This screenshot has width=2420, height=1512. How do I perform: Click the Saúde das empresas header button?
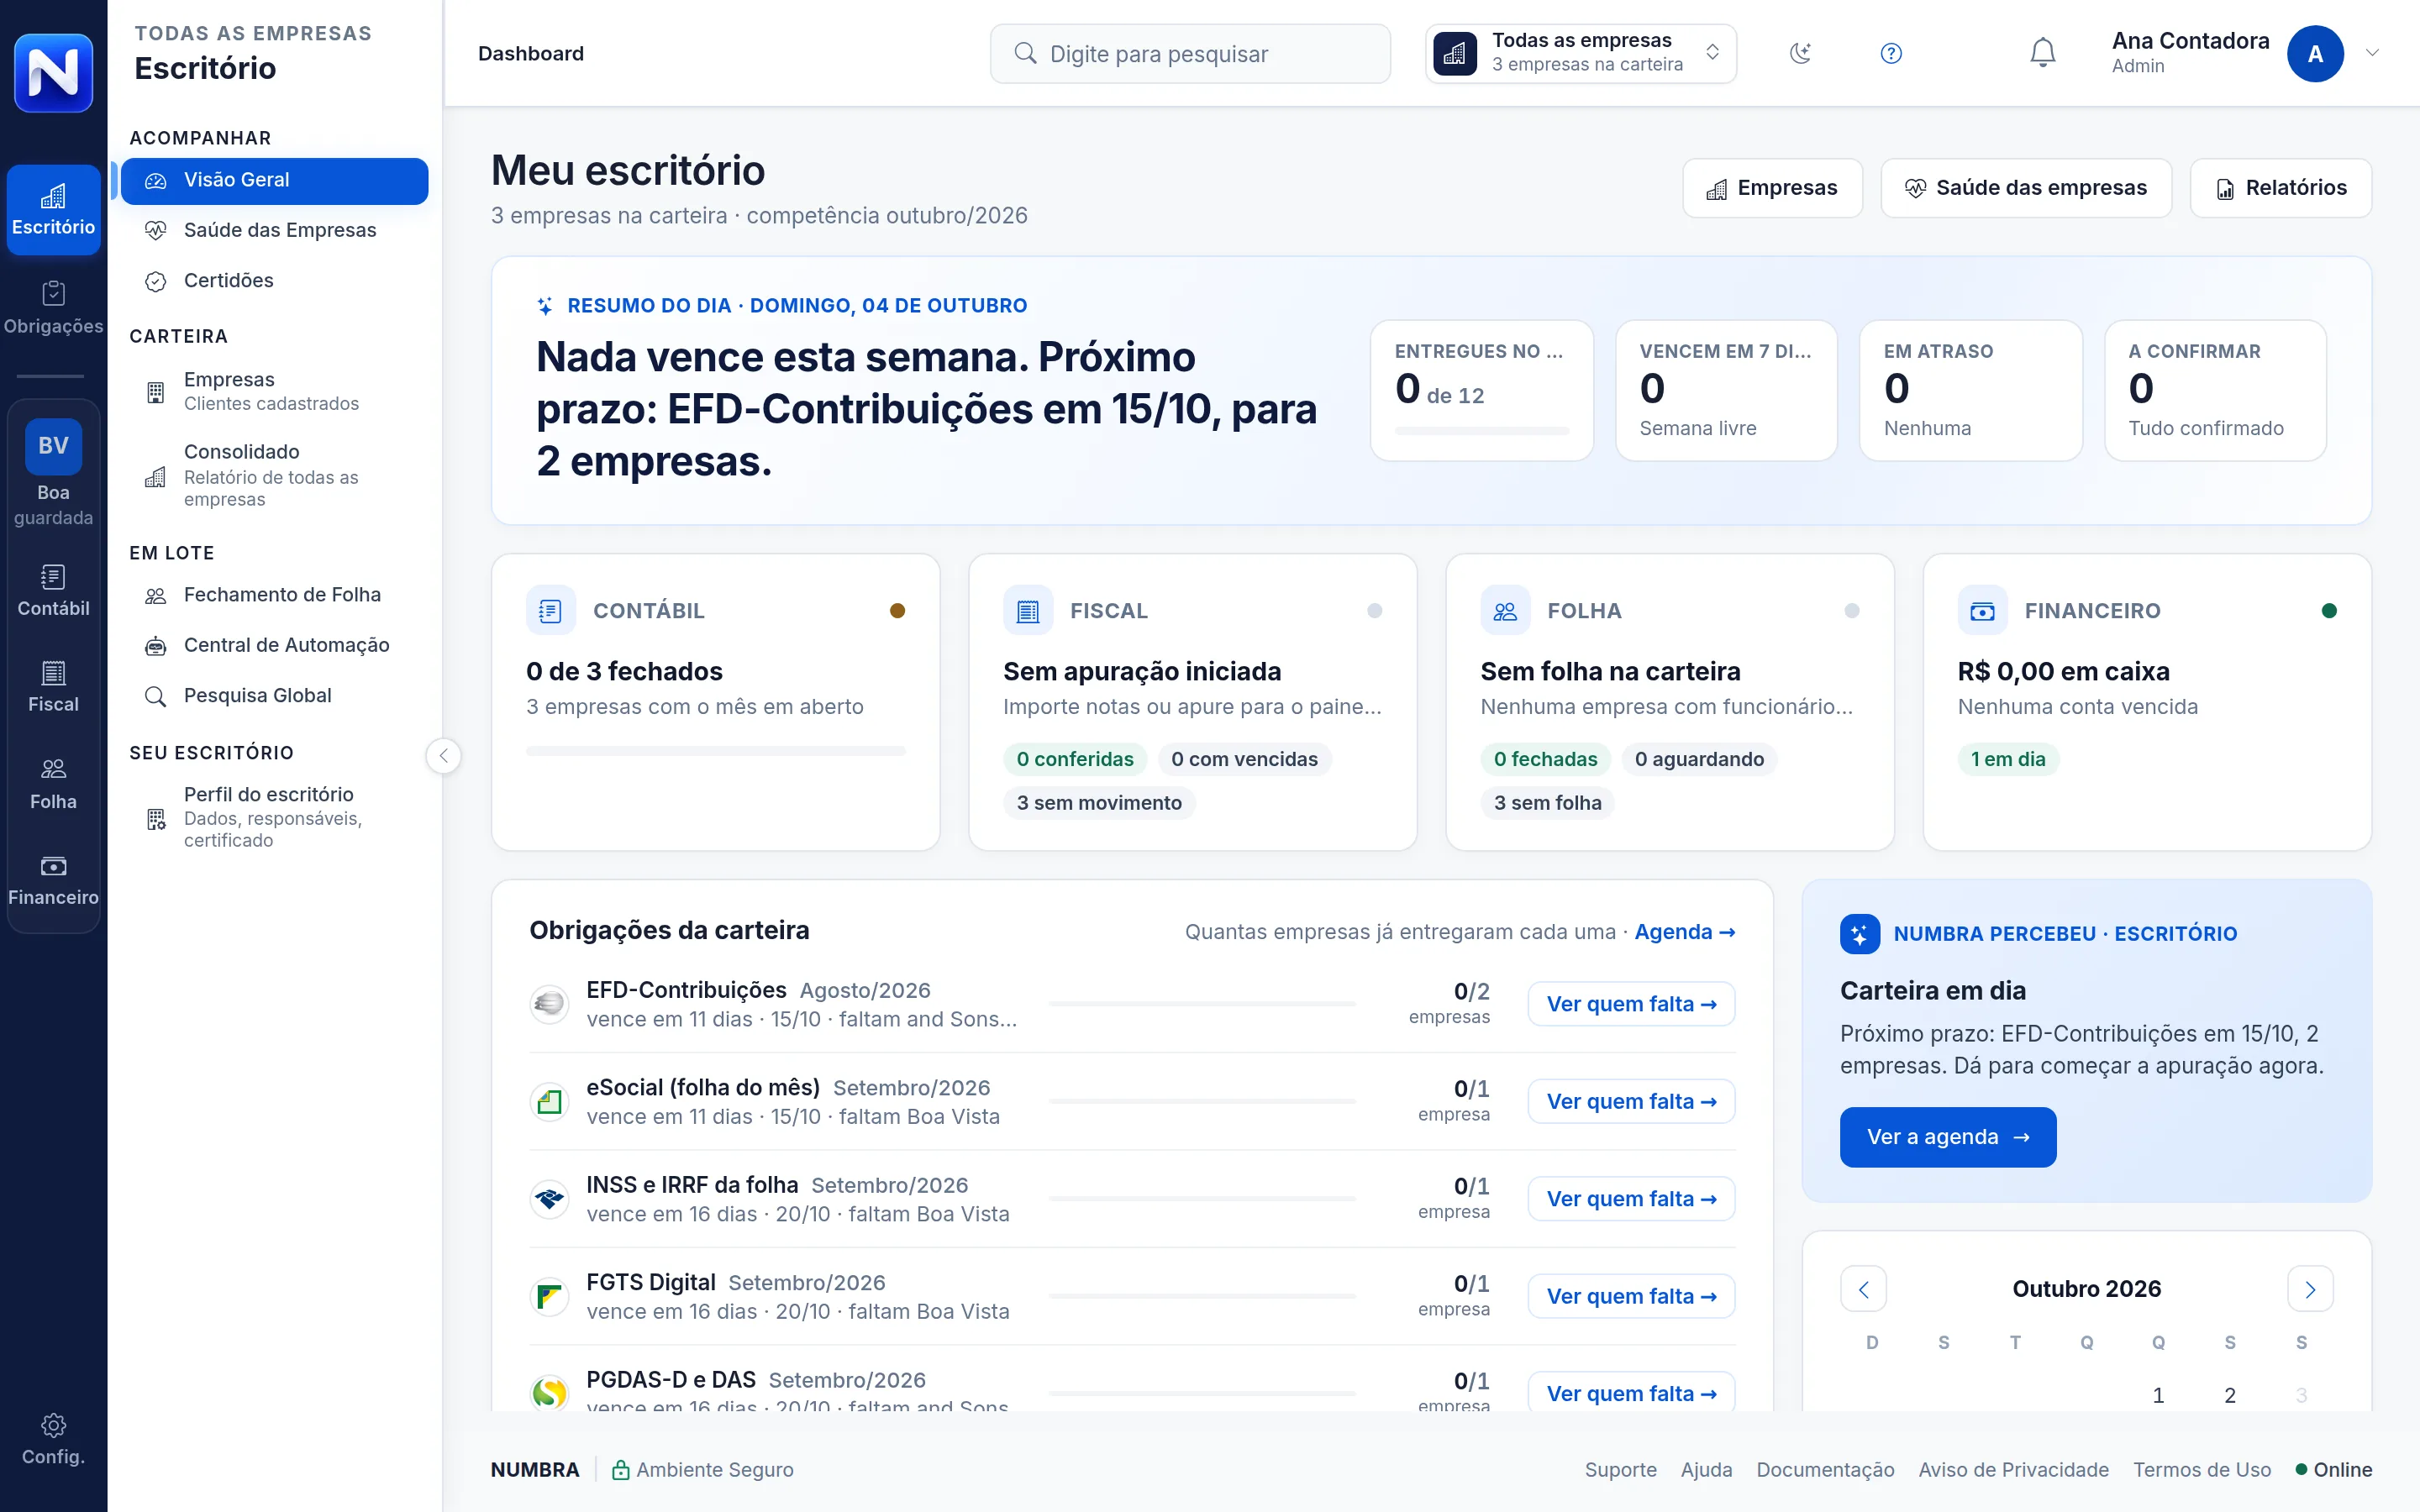(2026, 188)
